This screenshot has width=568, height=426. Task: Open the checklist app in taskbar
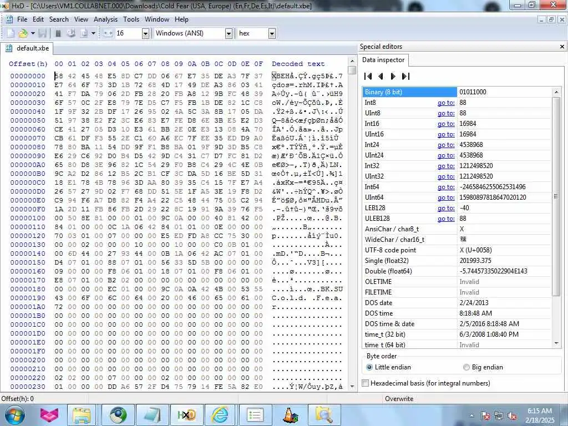256,415
